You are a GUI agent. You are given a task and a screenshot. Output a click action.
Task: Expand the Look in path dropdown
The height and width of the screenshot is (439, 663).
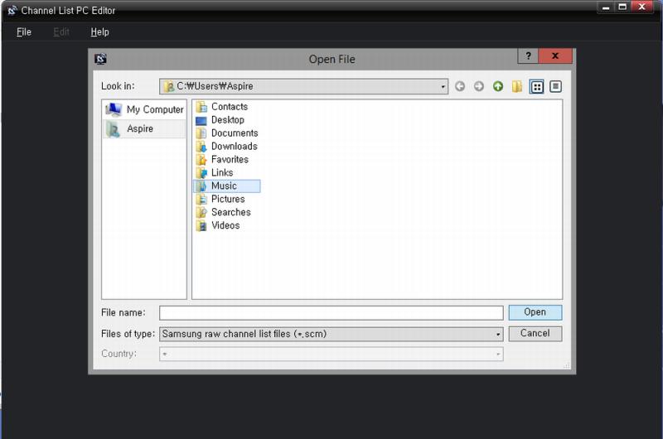point(443,87)
